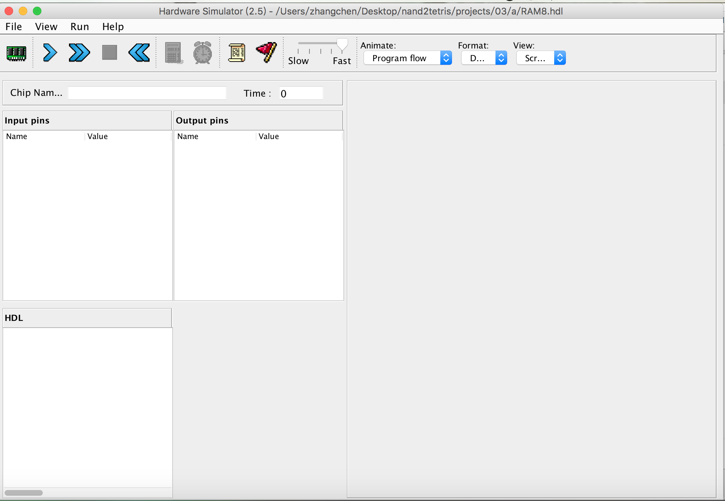Click the HDL panel horizontal scrollbar
Screen dimensions: 725x501
coord(24,493)
